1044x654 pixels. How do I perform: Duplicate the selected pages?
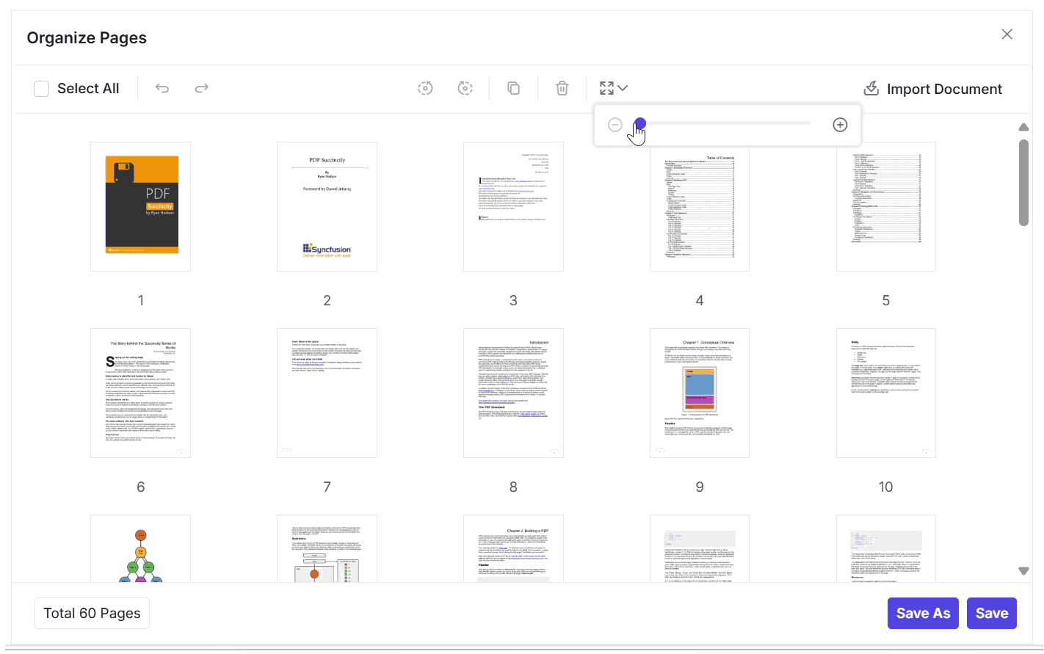[x=513, y=87]
